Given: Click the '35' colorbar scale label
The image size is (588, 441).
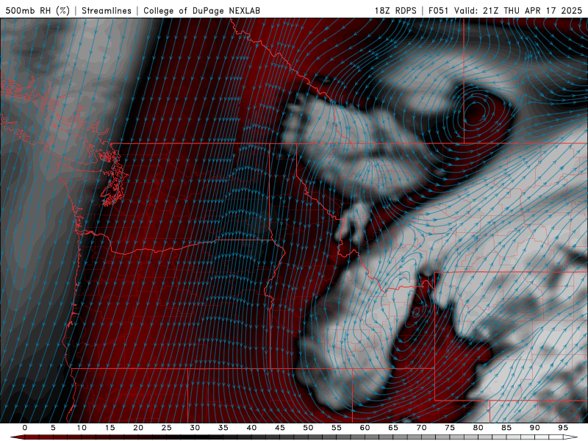Looking at the screenshot, I should coord(223,428).
